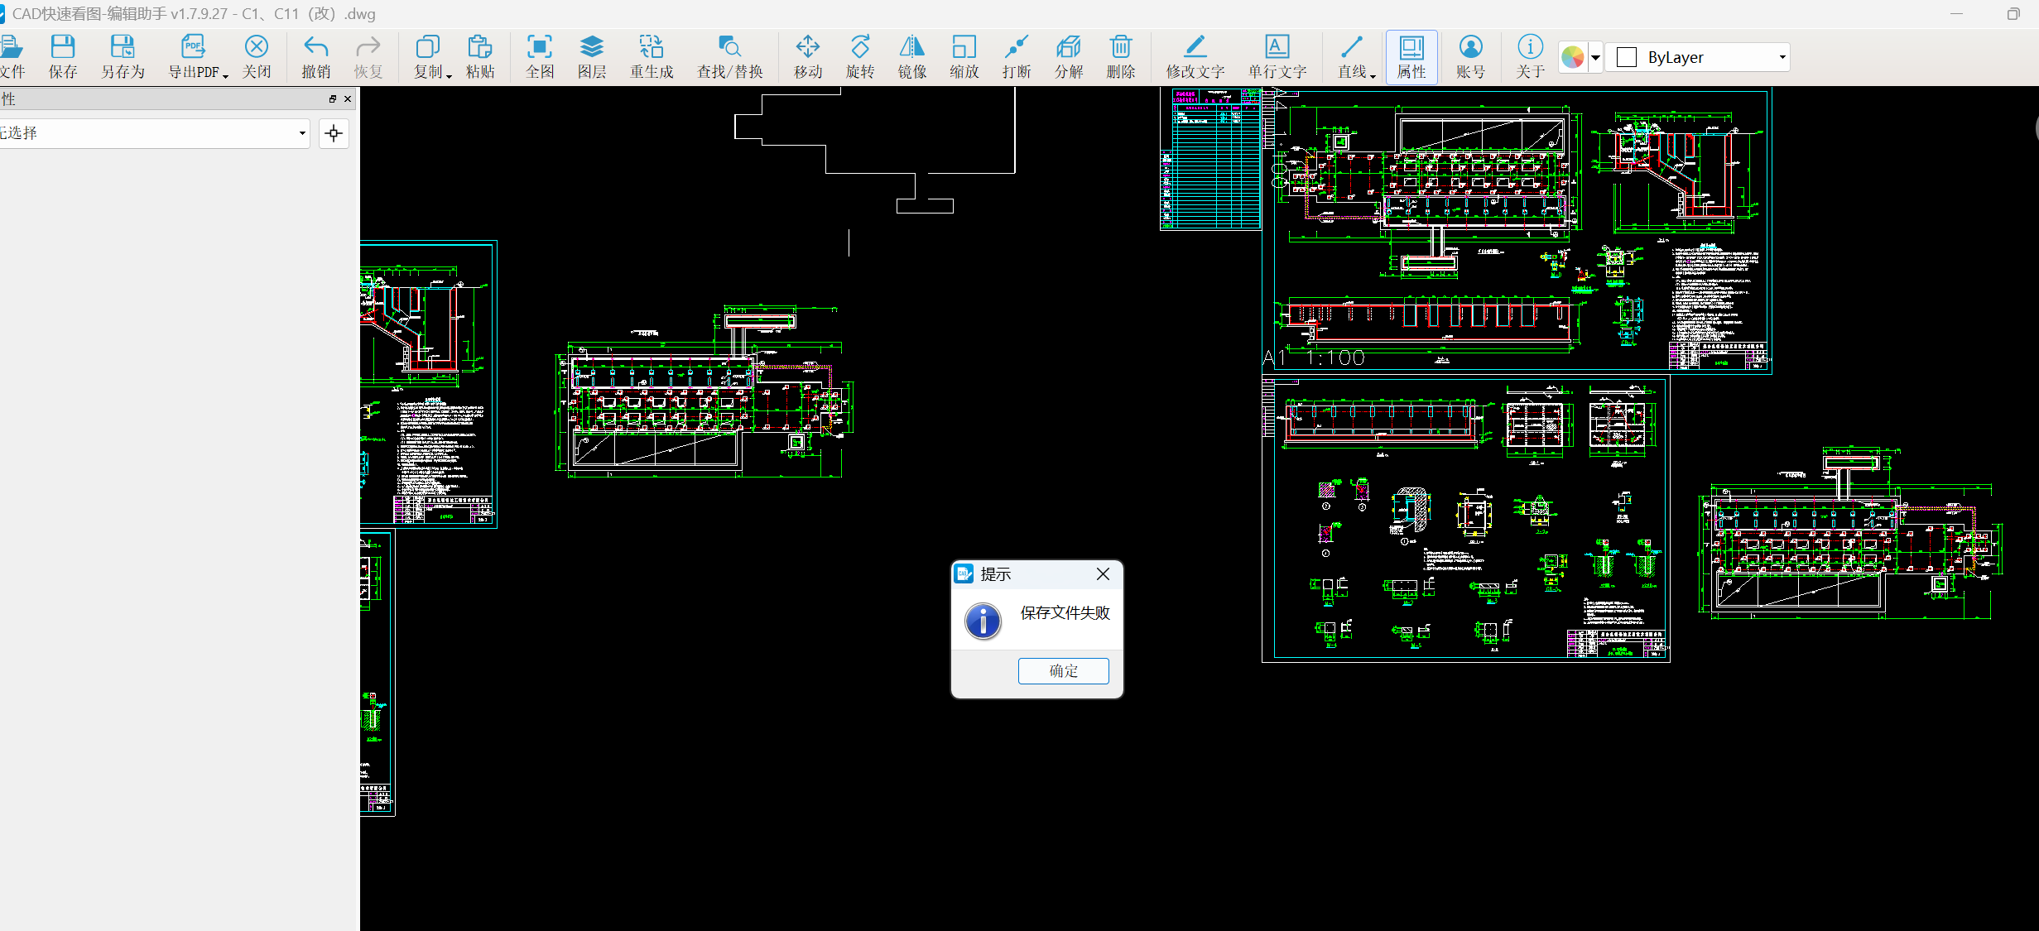Close the drawing with 关闭 icon
2039x931 pixels.
click(257, 56)
